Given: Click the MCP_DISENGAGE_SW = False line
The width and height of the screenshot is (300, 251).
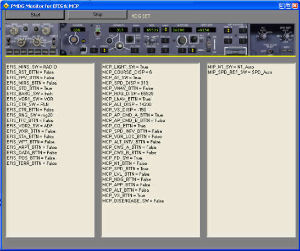Looking at the screenshot, I should pos(133,201).
